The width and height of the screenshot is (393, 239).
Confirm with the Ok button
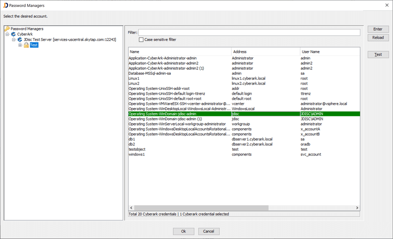click(x=183, y=231)
